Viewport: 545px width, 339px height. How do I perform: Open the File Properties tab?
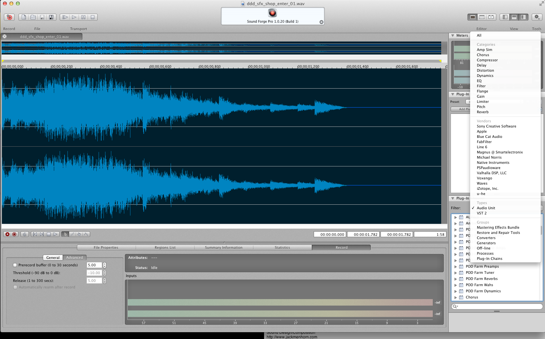[x=106, y=248]
